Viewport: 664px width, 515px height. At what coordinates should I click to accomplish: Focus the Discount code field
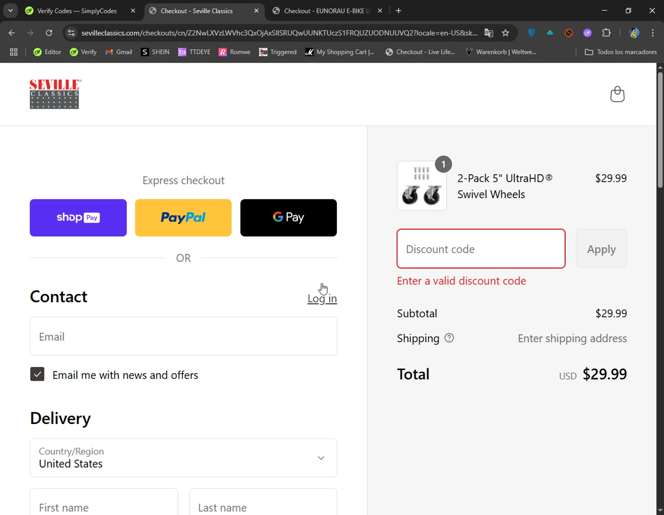click(x=481, y=248)
